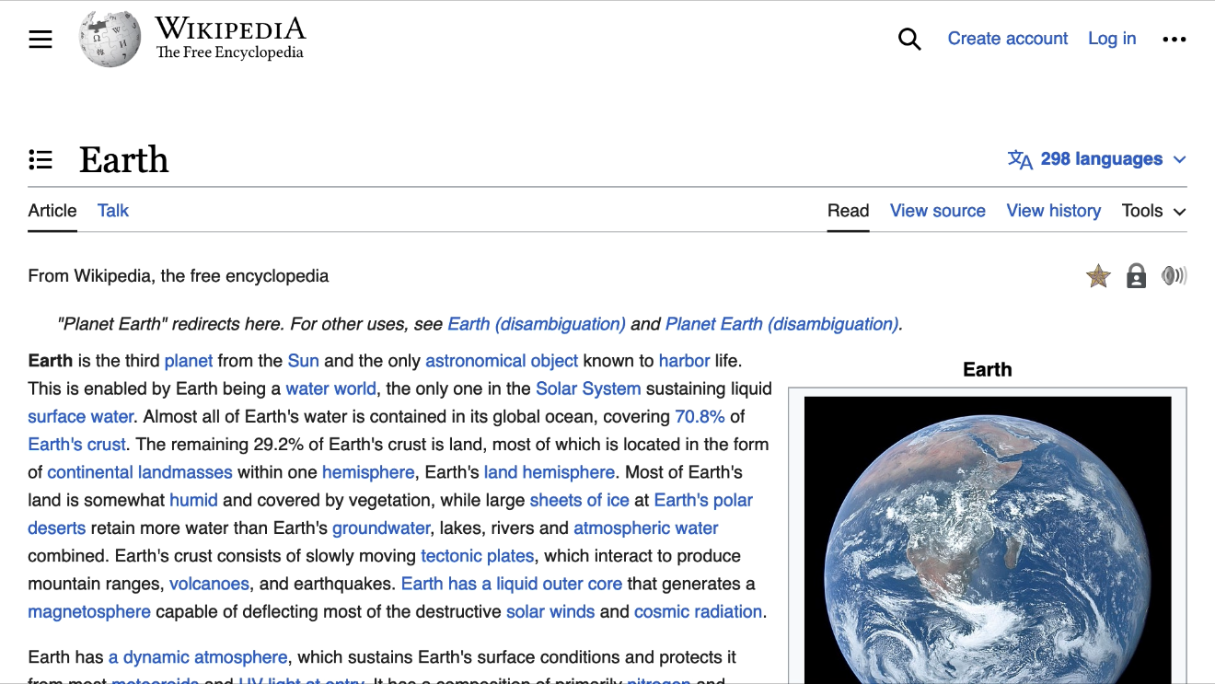
Task: Open the sheets of ice link
Action: click(x=580, y=501)
